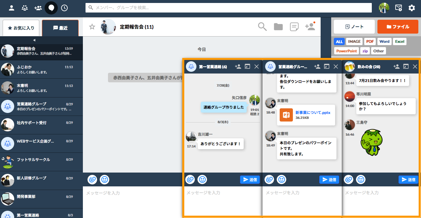This screenshot has width=421, height=218.
Task: Click search magnifier in 定期報告会 header
Action: pos(262,27)
